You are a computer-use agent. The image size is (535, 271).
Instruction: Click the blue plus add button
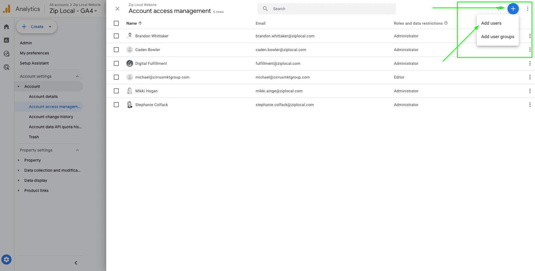[513, 9]
